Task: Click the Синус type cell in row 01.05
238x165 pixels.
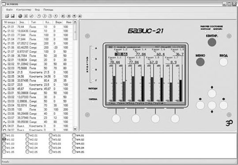Action: [36, 43]
